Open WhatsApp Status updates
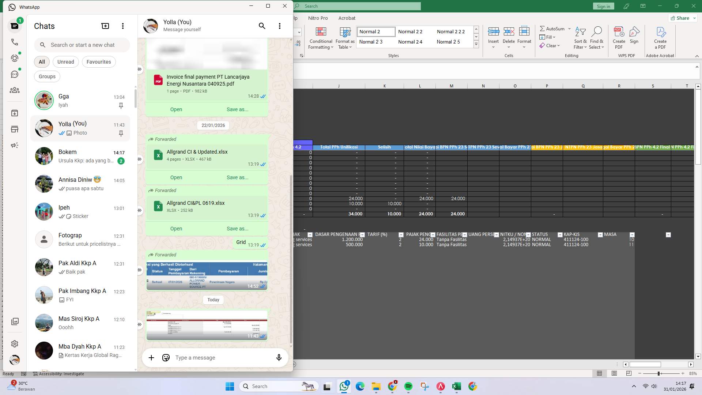Screen dimensions: 702x395 click(x=15, y=58)
